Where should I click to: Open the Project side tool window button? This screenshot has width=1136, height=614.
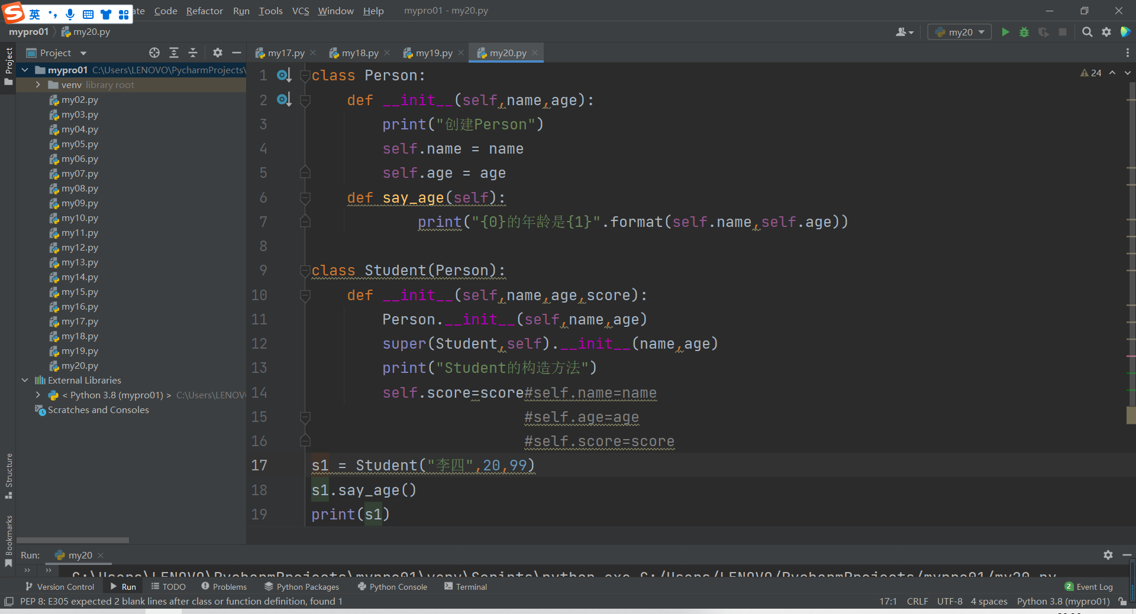point(8,66)
